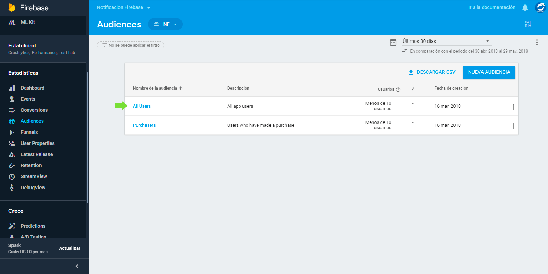Open three-dot menu for All Users row
The height and width of the screenshot is (274, 548).
coord(513,107)
